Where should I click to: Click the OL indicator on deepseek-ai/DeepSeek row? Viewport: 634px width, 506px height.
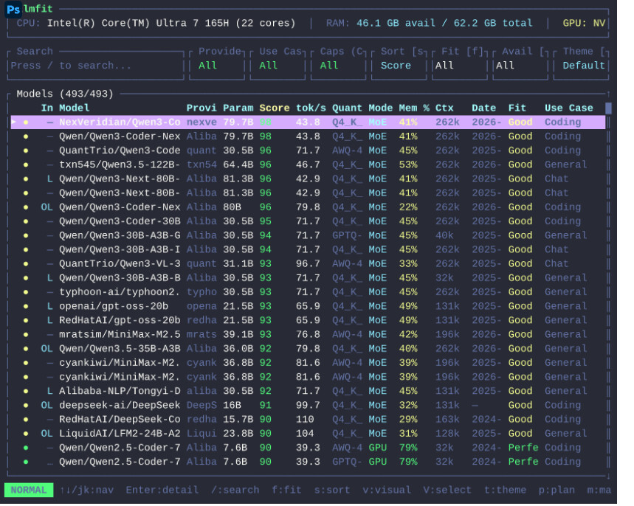point(46,406)
